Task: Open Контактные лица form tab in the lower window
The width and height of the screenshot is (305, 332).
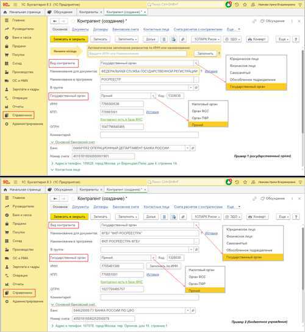Action: pyautogui.click(x=157, y=207)
